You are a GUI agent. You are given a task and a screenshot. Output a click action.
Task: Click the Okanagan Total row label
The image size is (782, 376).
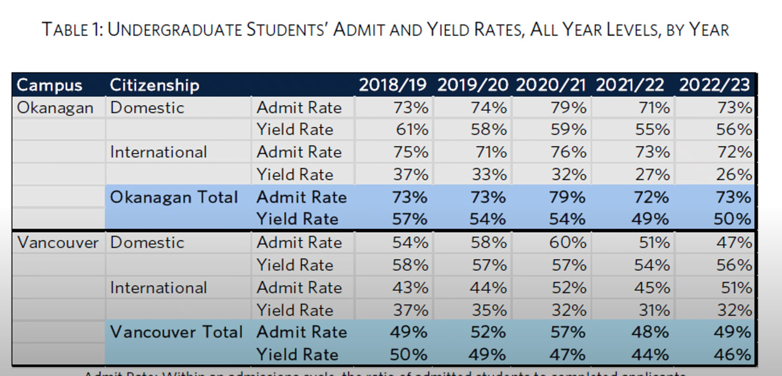(174, 197)
